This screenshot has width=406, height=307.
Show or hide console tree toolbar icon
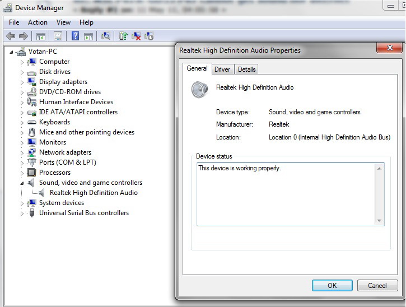41,36
